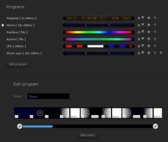Open settings wrench for LPD program
Viewport: 168px width, 142px height.
pyautogui.click(x=155, y=46)
